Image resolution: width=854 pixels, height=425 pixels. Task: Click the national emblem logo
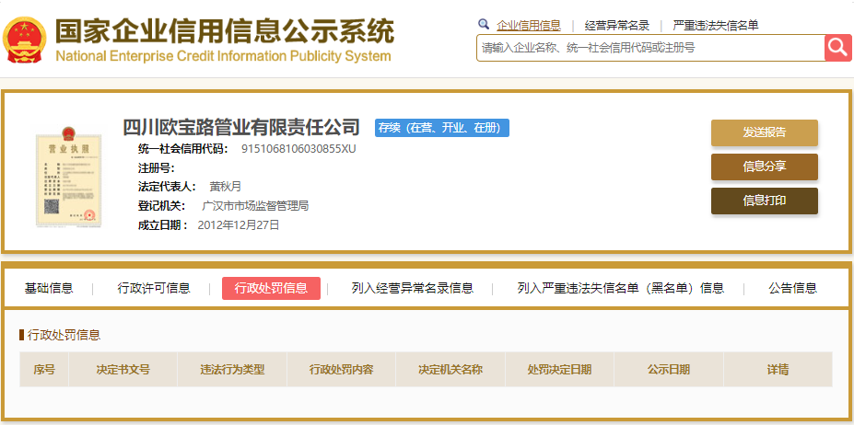point(25,40)
